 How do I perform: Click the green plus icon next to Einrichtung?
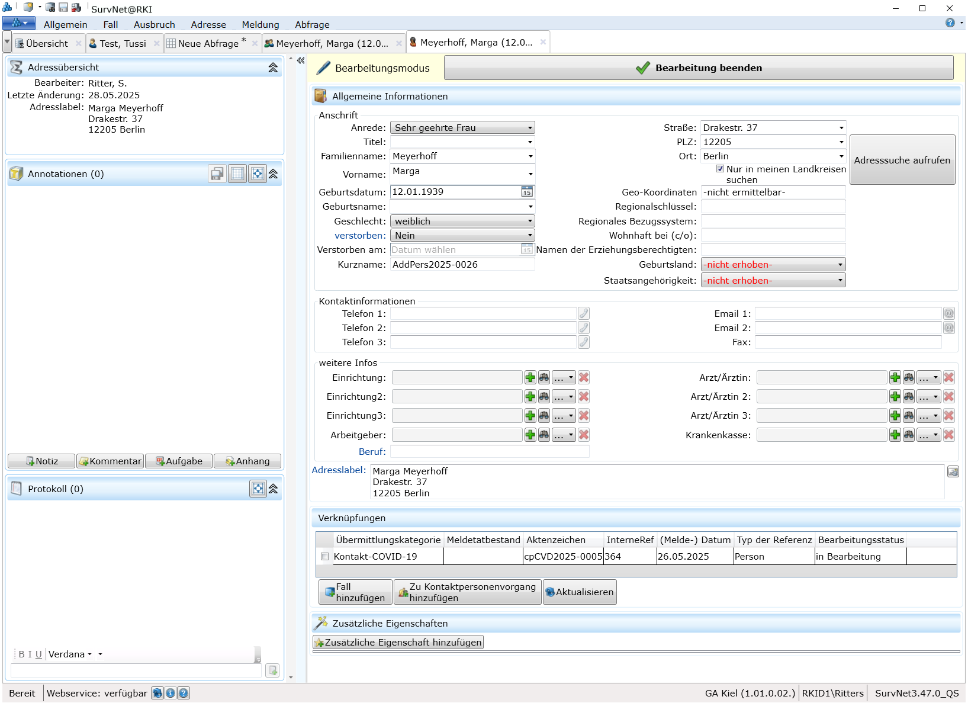(x=530, y=378)
